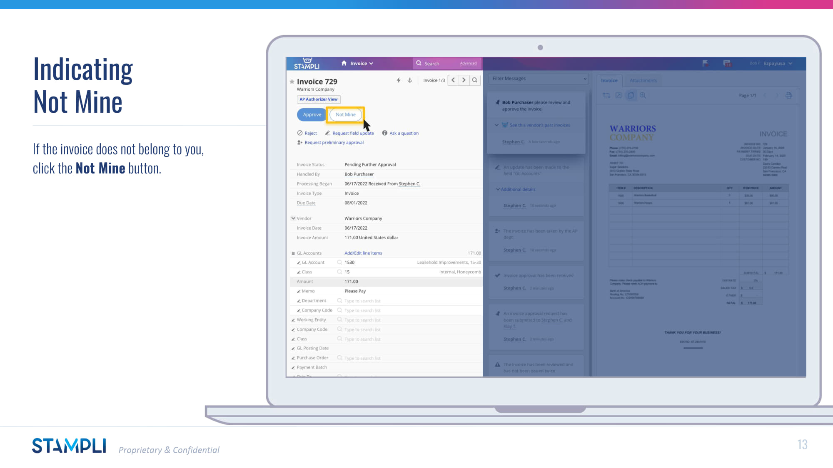Expand the Additional details section
This screenshot has width=833, height=468.
(x=518, y=190)
